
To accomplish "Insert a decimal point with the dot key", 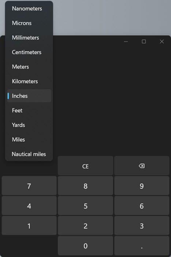I will pos(142,246).
